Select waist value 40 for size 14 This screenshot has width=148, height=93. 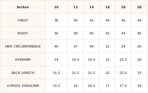(91, 33)
